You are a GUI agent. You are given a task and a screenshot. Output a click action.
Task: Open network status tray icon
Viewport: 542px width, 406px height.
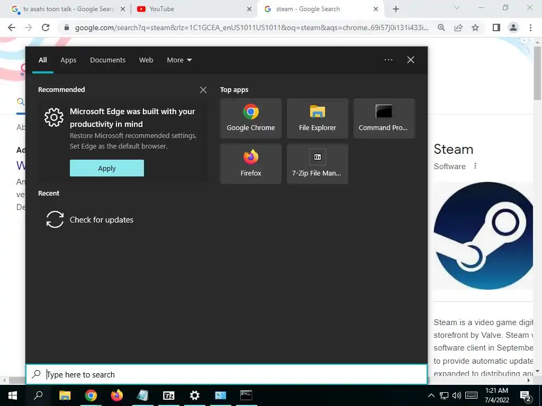coord(444,395)
